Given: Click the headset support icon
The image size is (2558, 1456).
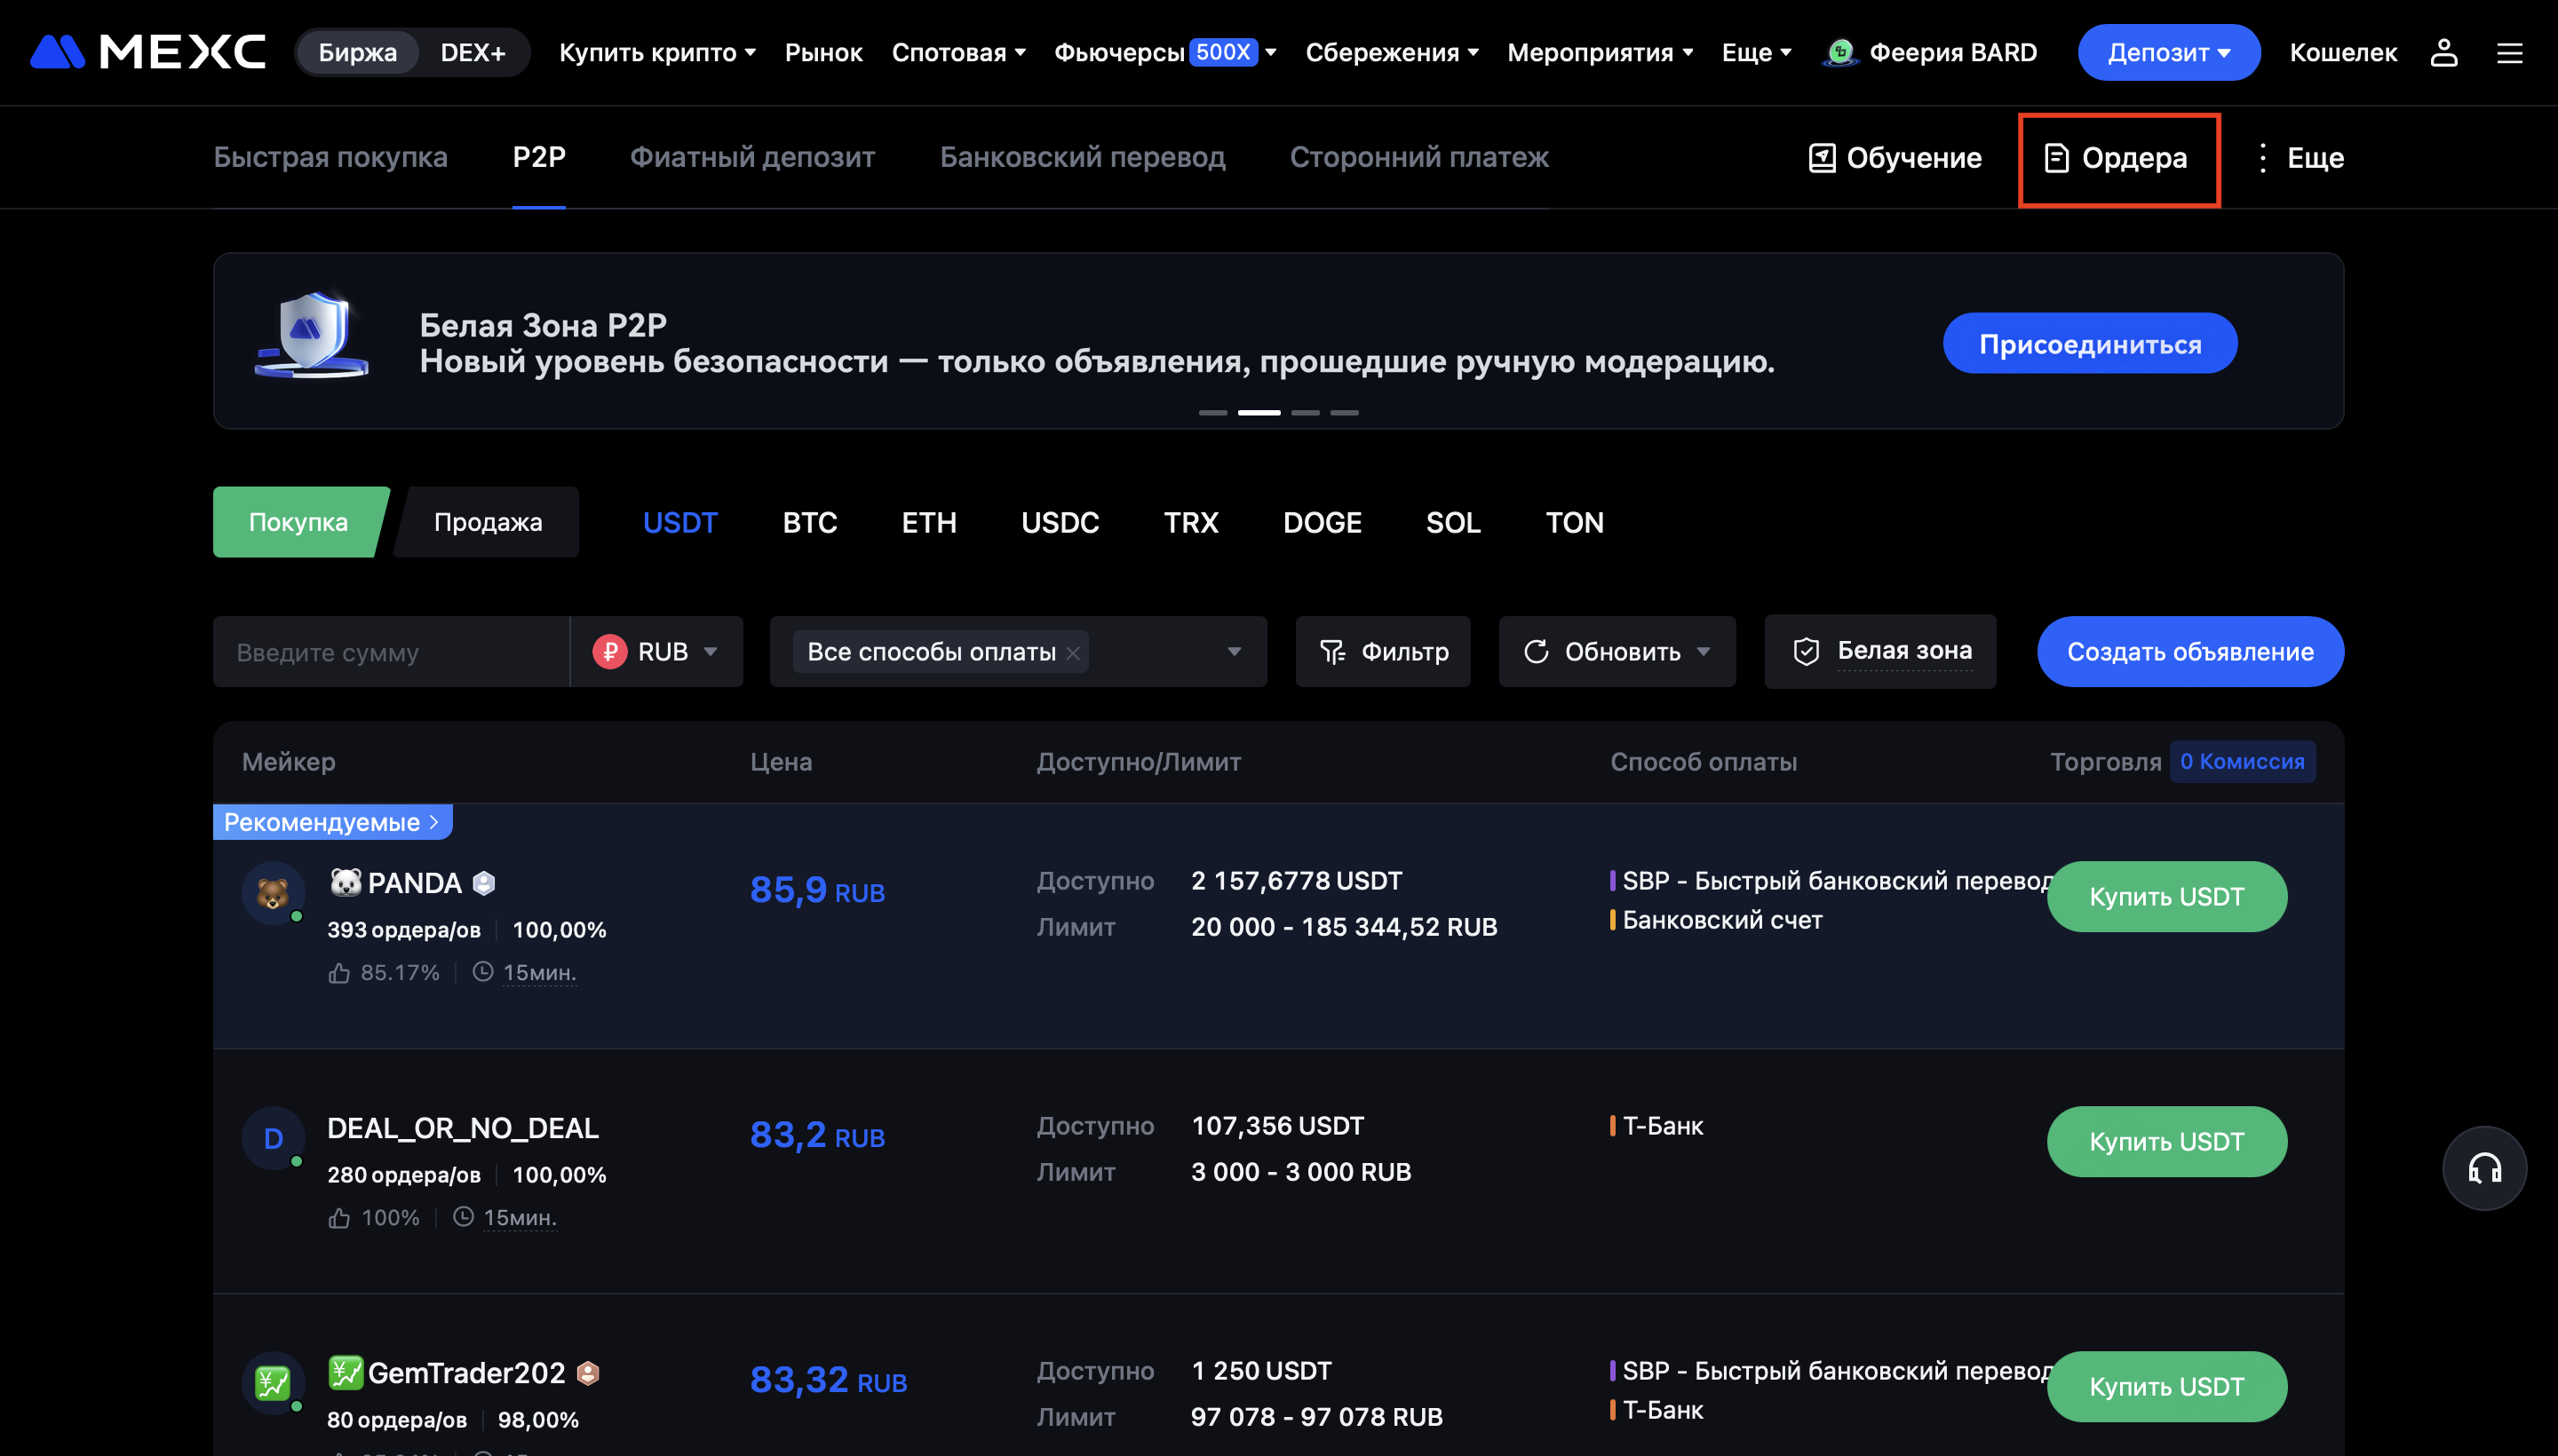Looking at the screenshot, I should (x=2484, y=1168).
